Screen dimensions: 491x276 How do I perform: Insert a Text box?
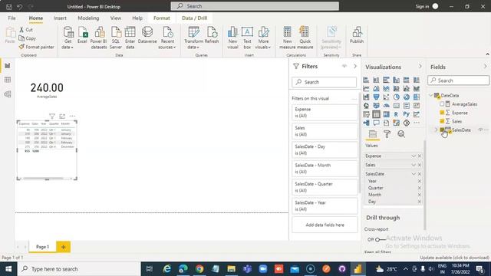(247, 38)
